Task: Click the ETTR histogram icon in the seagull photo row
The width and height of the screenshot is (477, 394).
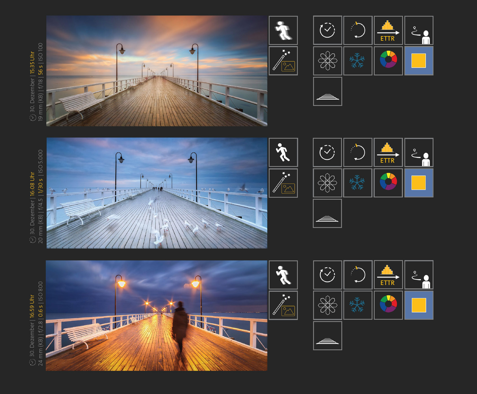Action: [388, 152]
